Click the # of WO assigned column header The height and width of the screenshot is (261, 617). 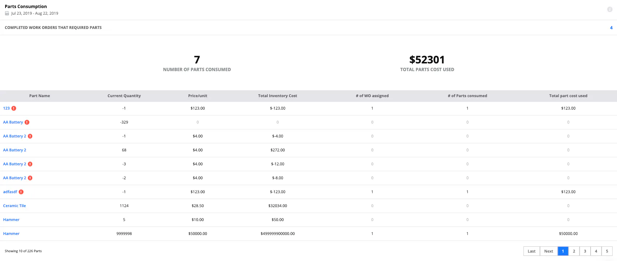372,96
